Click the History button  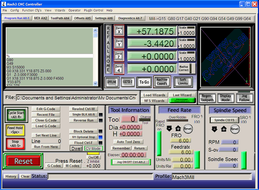[x=11, y=177]
